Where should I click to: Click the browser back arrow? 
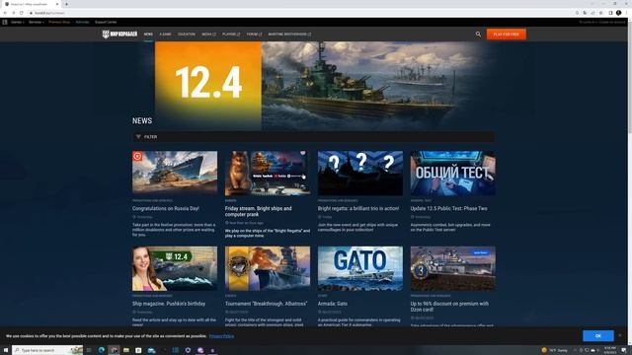pos(5,13)
